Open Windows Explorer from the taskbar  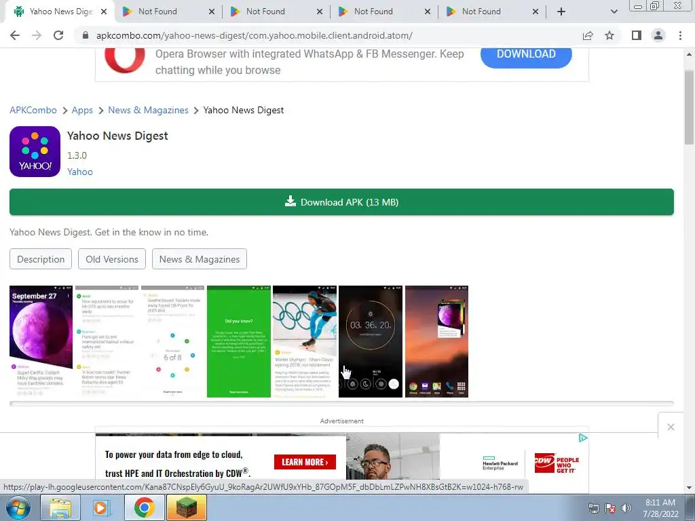pos(60,507)
